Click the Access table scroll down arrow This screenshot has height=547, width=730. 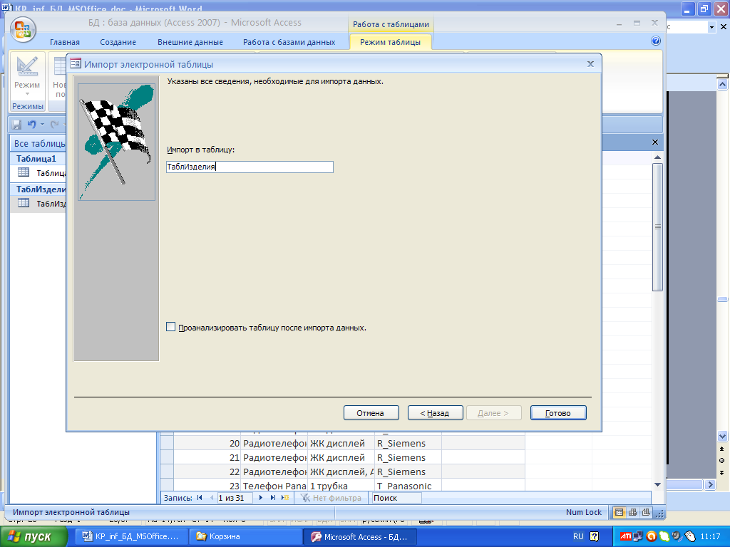[657, 484]
